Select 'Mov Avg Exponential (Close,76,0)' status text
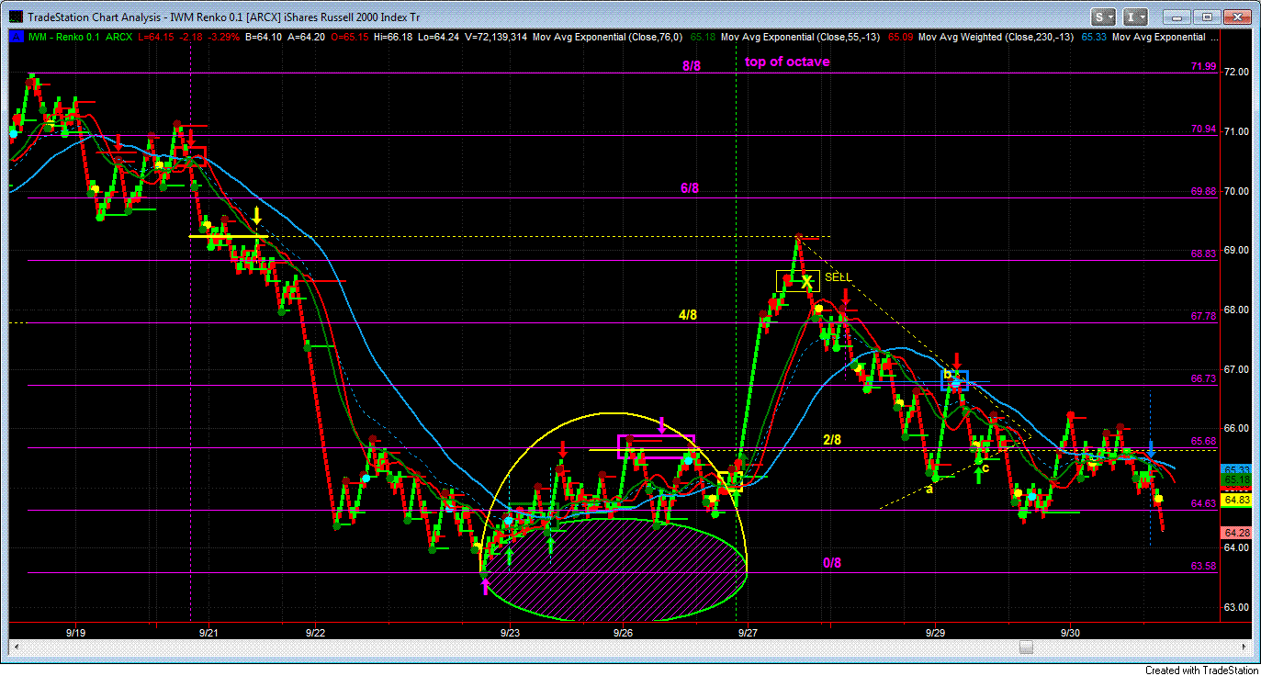Screen dimensions: 1261x676 tap(606, 37)
